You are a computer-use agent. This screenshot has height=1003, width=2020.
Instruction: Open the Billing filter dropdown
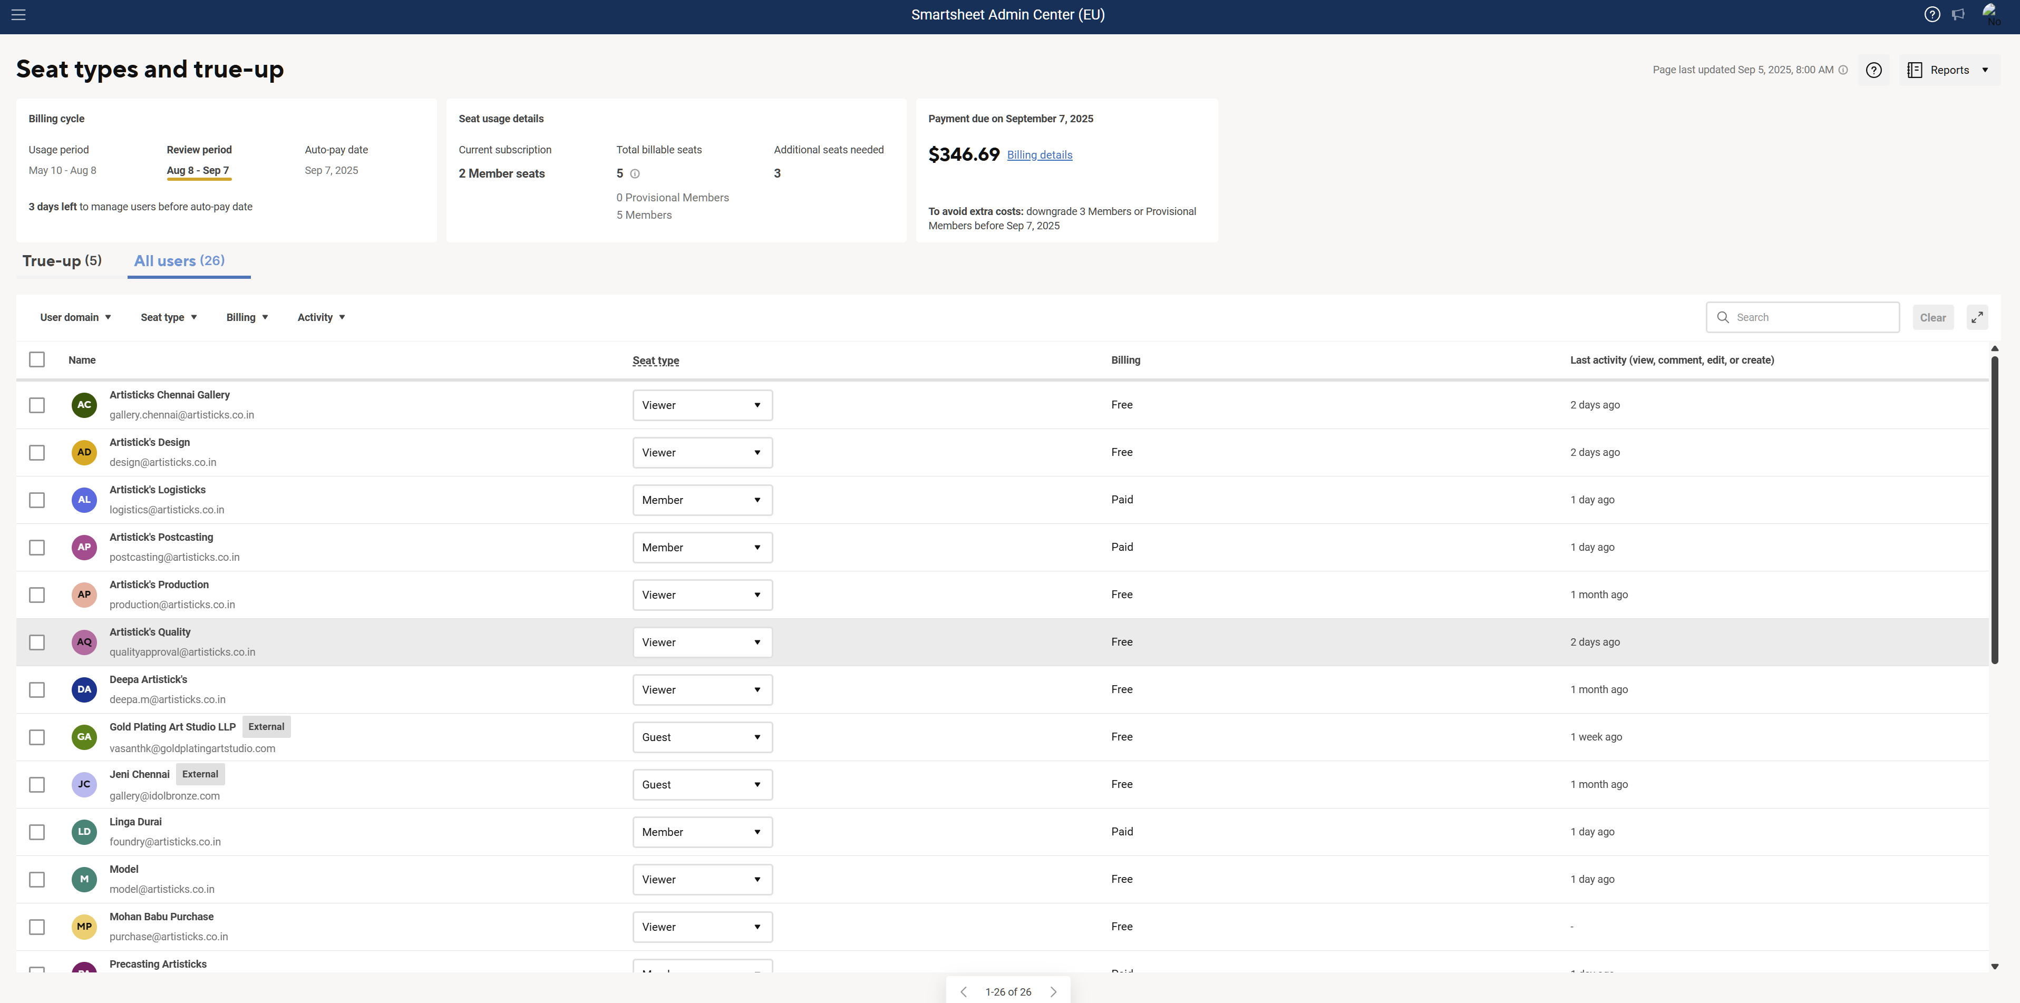[247, 317]
